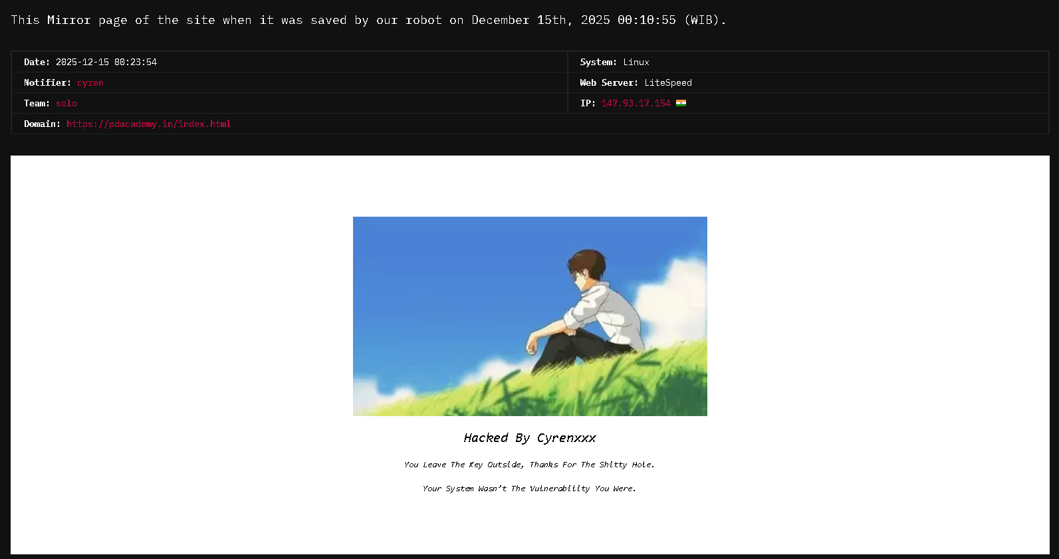Click the India flag icon beside the IP

point(681,103)
